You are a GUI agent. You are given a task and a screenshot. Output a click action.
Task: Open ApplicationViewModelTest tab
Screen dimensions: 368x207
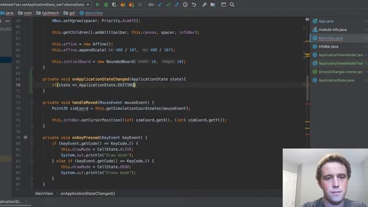pos(339,63)
